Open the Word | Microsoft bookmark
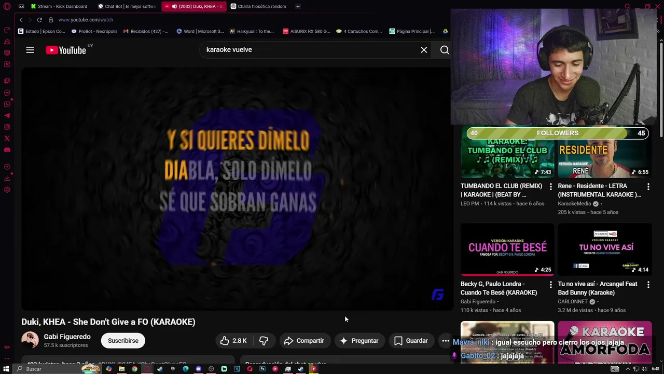This screenshot has height=374, width=664. click(200, 31)
